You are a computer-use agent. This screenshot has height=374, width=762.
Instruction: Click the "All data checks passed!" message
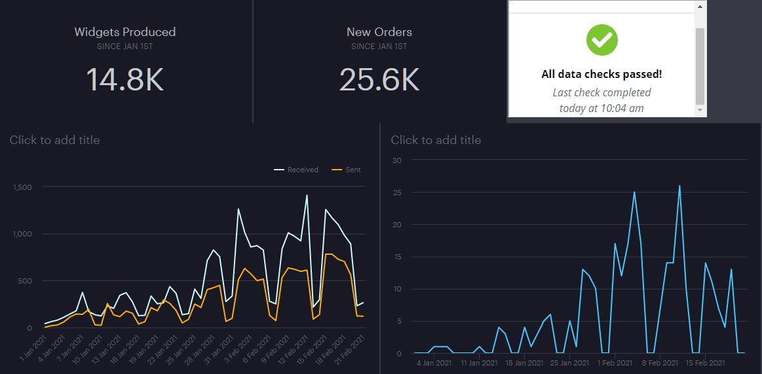(601, 74)
